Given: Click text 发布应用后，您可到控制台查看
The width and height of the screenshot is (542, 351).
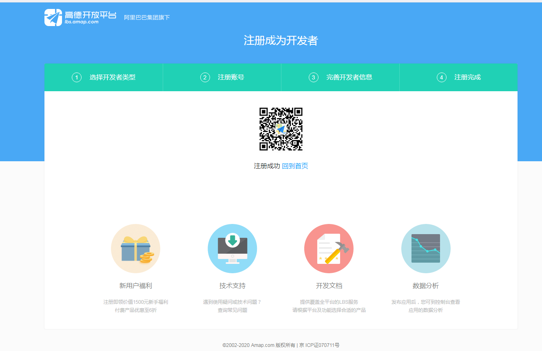Looking at the screenshot, I should coord(426,302).
